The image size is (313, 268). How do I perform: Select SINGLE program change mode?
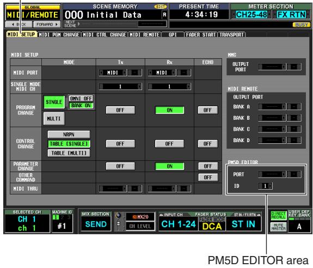pyautogui.click(x=54, y=102)
